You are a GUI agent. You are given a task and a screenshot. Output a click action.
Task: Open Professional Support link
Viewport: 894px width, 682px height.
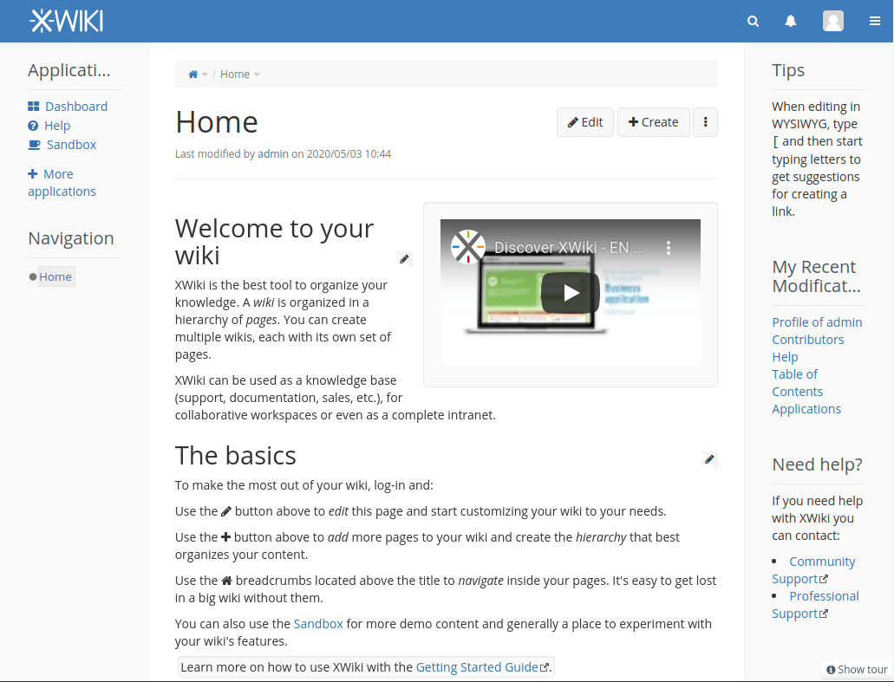coord(816,605)
